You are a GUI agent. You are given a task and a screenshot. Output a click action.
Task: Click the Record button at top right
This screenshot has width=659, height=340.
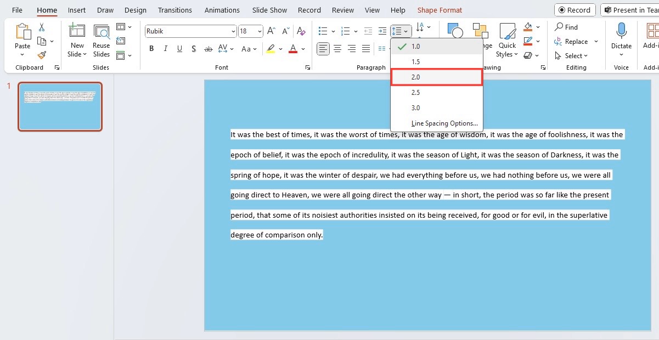[x=574, y=10]
